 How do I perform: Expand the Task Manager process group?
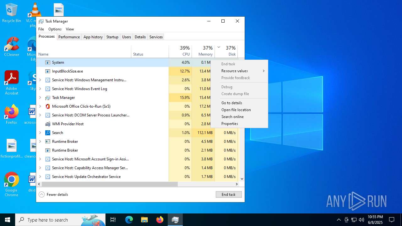click(40, 98)
